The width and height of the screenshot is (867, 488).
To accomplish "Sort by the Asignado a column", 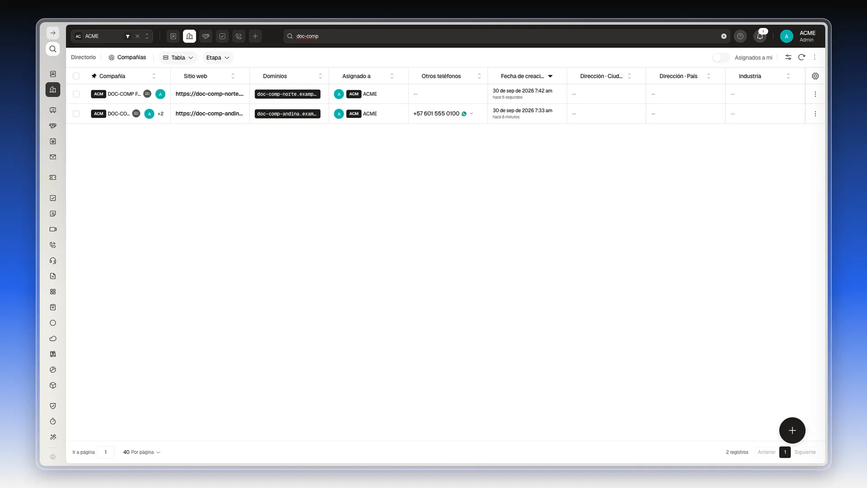I will coord(392,76).
